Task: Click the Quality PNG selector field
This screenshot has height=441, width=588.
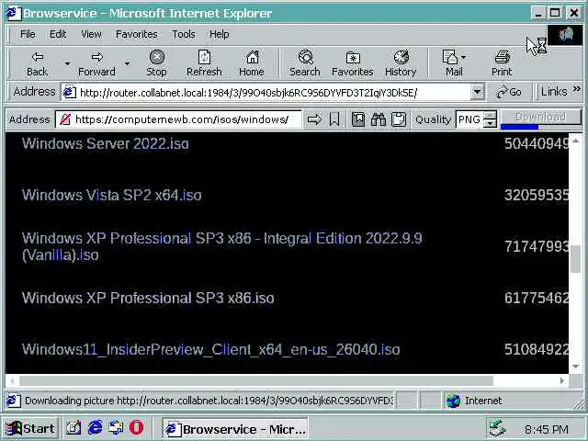Action: (x=469, y=119)
